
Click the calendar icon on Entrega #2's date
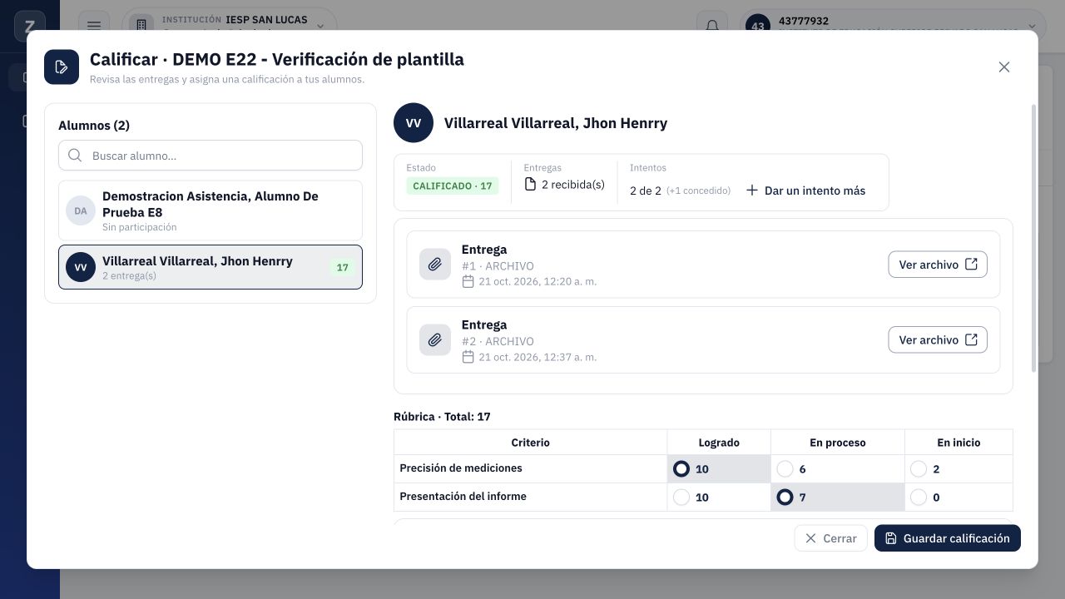click(x=468, y=357)
